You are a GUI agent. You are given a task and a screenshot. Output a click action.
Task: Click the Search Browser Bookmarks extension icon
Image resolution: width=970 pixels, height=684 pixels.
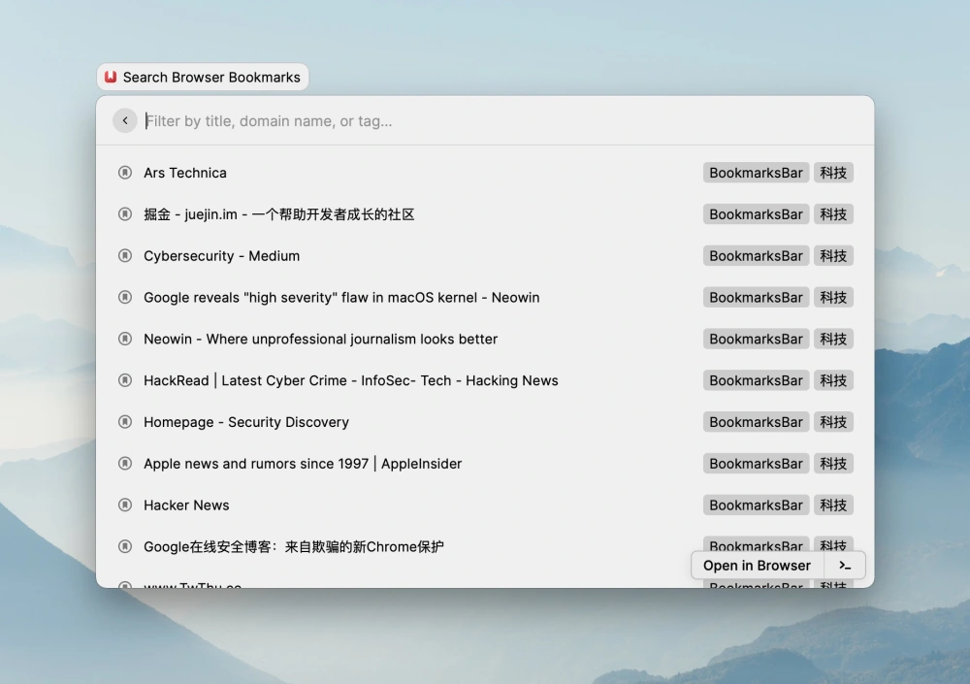(111, 77)
